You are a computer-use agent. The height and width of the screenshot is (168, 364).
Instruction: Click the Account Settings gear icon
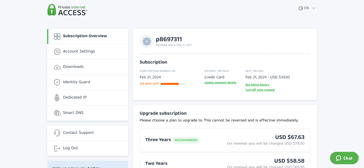(x=57, y=52)
